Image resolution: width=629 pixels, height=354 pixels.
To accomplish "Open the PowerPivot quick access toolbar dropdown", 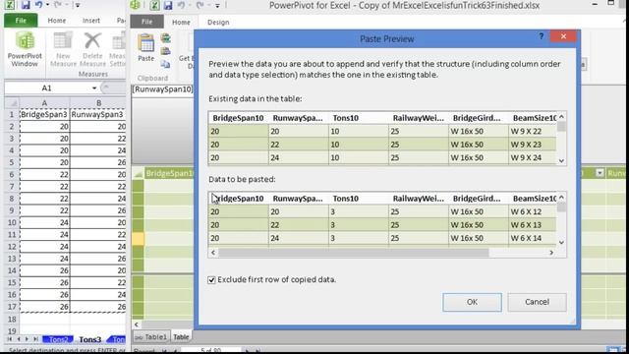I will point(217,6).
